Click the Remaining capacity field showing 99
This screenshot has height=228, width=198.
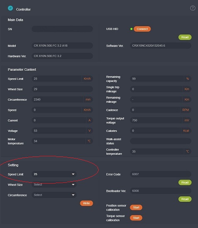click(x=161, y=79)
